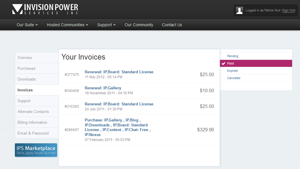Viewport: 300px width, 169px height.
Task: Click the Sign Out link
Action: pyautogui.click(x=289, y=10)
